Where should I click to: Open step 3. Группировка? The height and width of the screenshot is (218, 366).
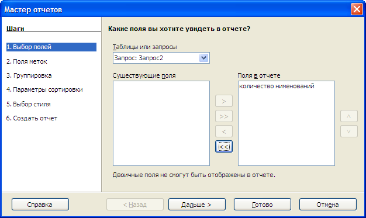pos(29,75)
